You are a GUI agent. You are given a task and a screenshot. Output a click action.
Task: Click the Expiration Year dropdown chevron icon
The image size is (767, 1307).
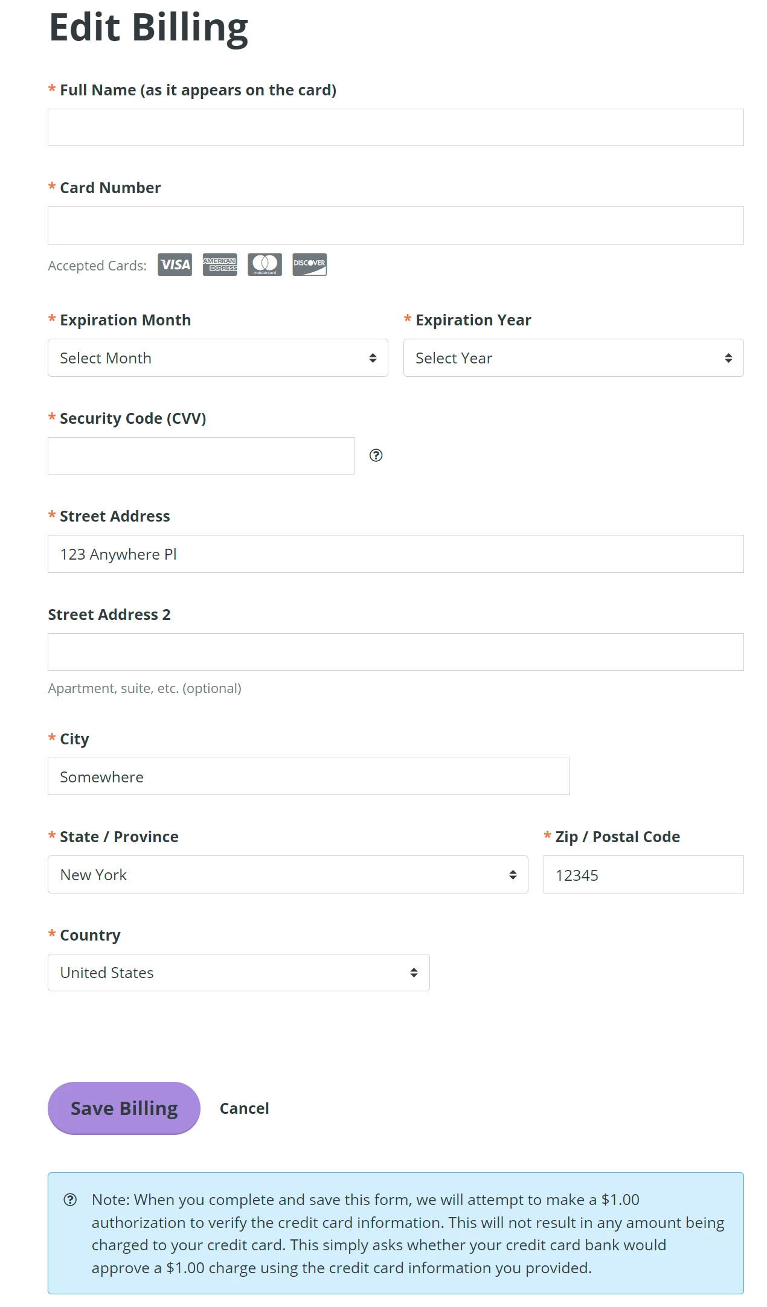(x=727, y=357)
